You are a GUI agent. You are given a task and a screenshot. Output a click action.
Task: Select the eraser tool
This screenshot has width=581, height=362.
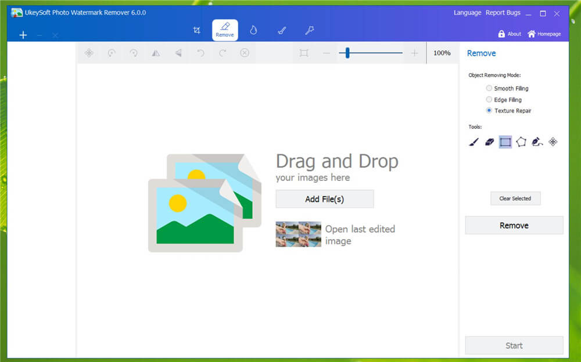click(489, 142)
